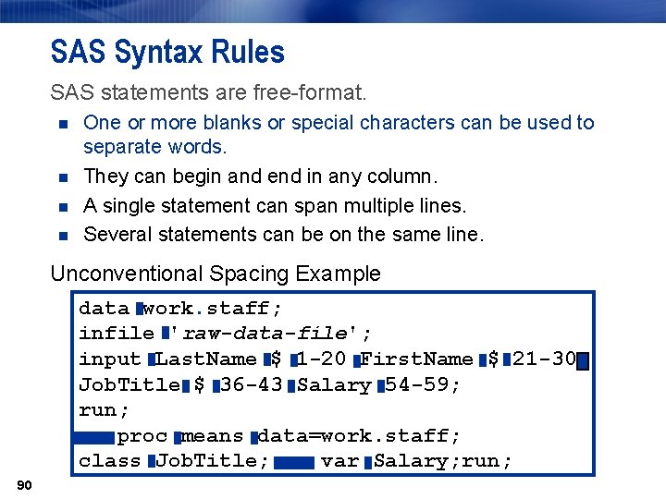Click the column range '21-30'
Screen dimensions: 666x499
544,359
